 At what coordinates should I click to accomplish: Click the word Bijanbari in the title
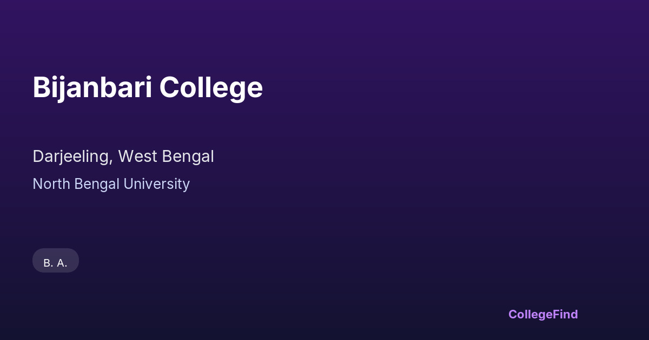[92, 87]
